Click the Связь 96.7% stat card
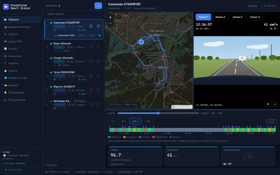Image resolution: width=280 pixels, height=175 pixels. point(135,156)
